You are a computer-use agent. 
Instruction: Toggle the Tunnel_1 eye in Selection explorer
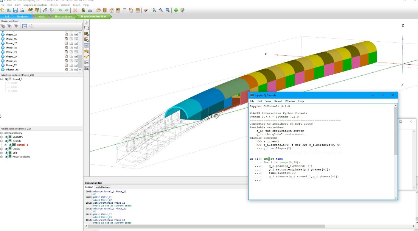click(7, 79)
